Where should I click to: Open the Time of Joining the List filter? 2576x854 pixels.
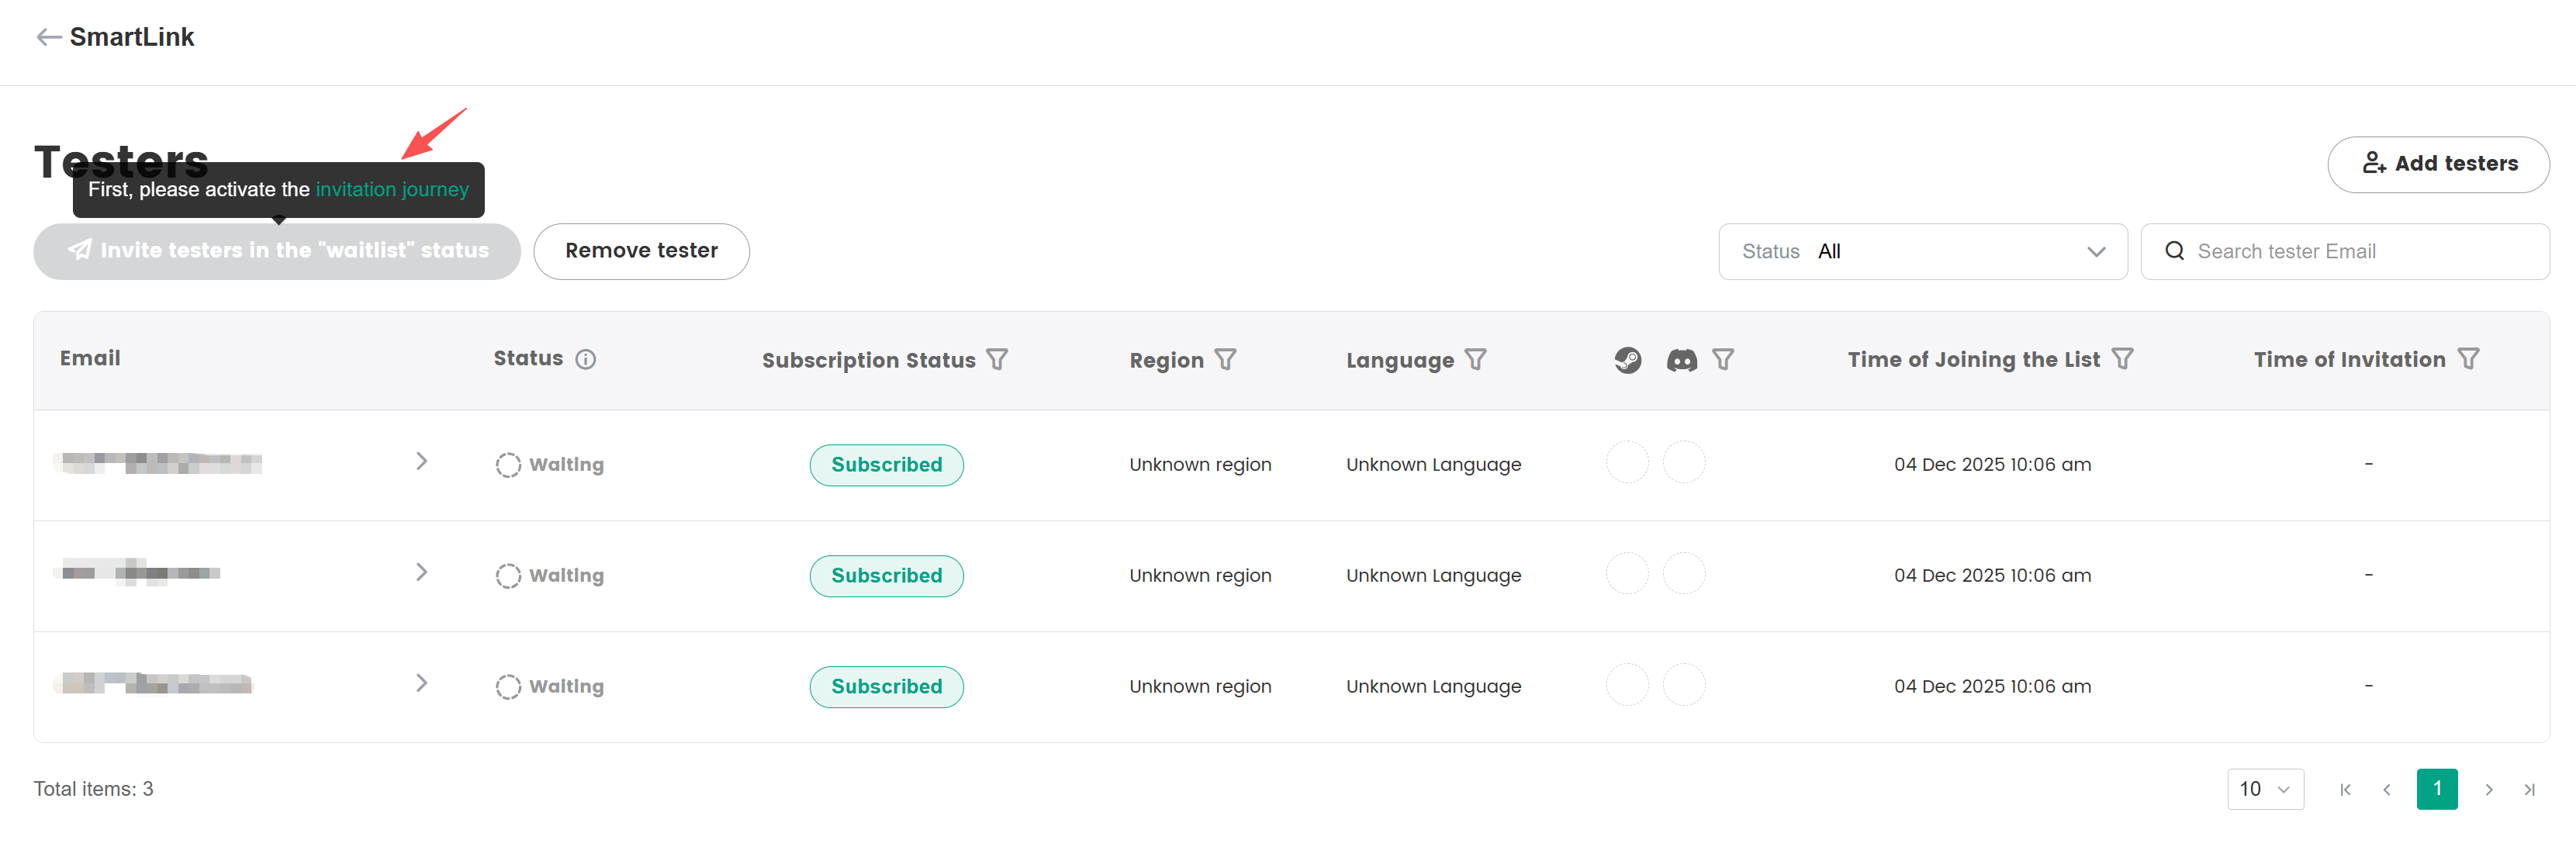[2123, 358]
